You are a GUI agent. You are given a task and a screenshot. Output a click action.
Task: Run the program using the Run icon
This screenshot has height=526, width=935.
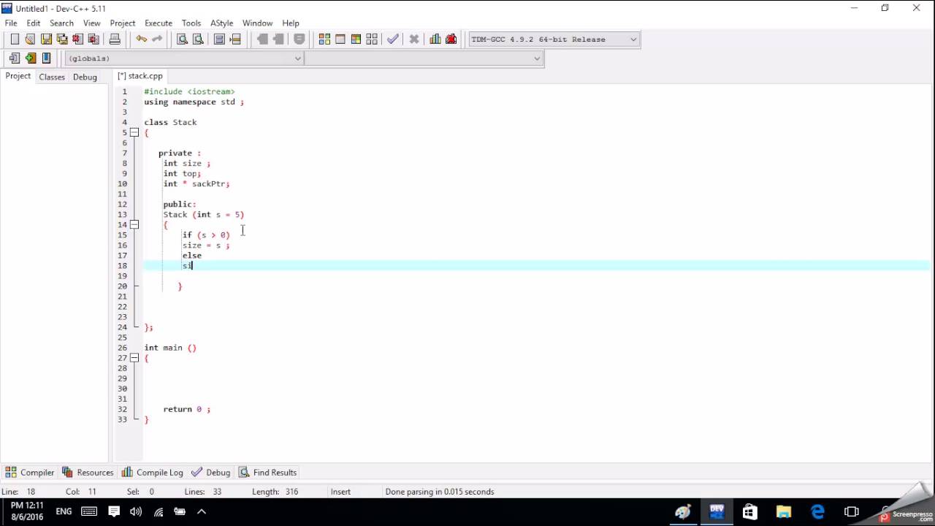tap(340, 39)
